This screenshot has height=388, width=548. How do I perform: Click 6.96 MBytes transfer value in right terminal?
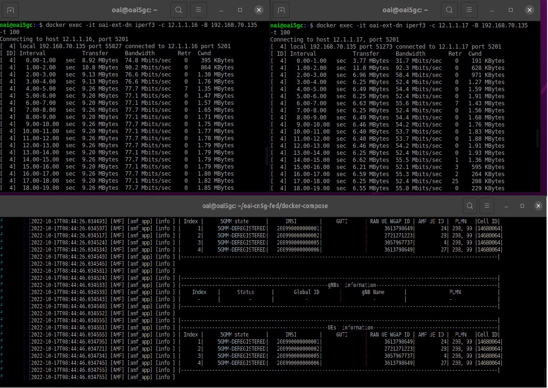click(371, 75)
